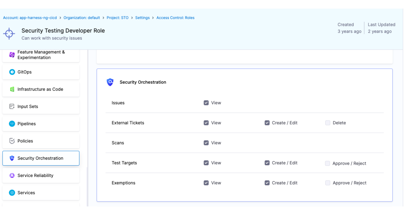Uncheck Create / Edit for Test Targets
The width and height of the screenshot is (405, 215).
point(267,163)
